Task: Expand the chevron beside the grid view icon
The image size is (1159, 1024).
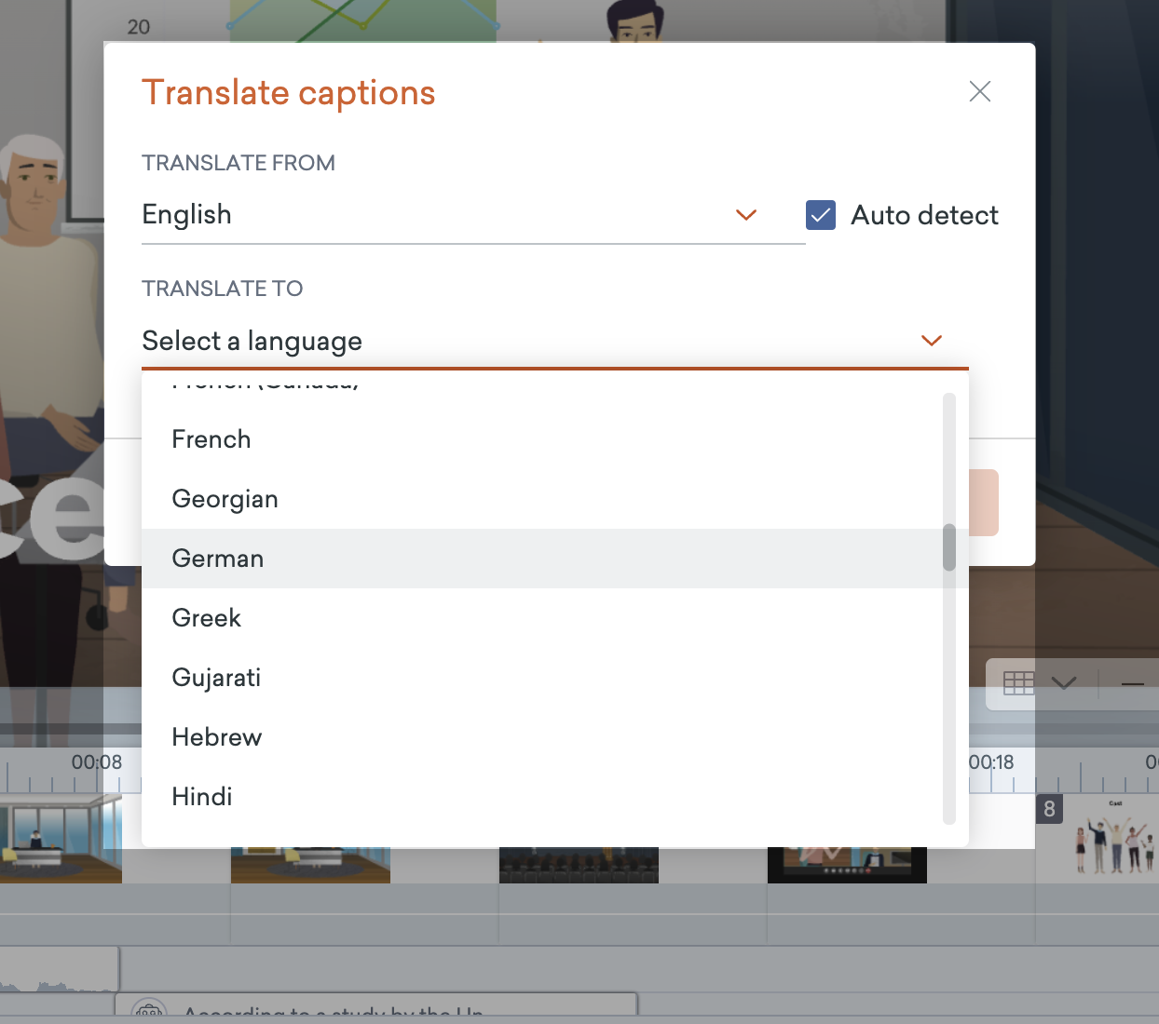Action: [x=1063, y=683]
